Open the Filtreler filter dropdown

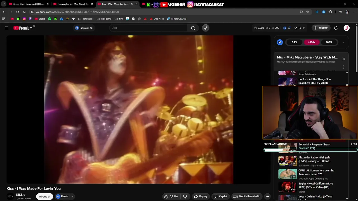(x=84, y=28)
